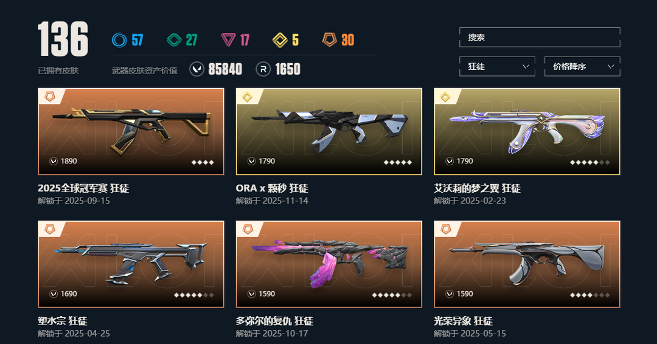Select the yellow Ultra tier diamond icon

280,40
